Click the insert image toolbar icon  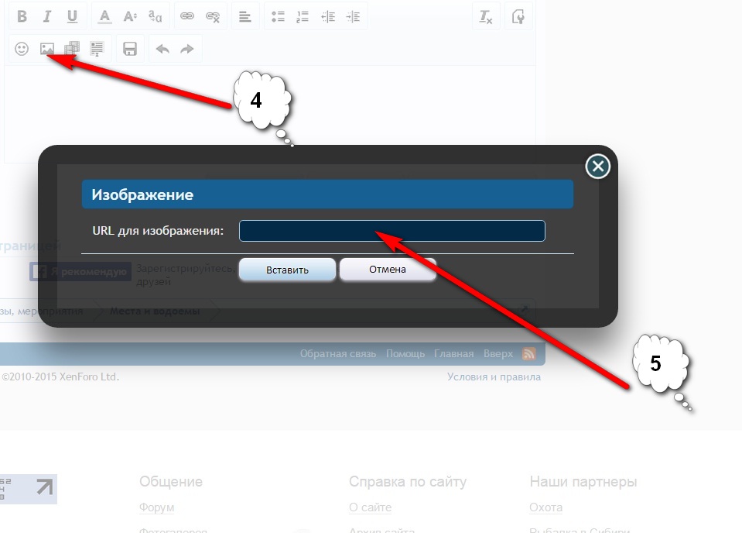tap(47, 49)
